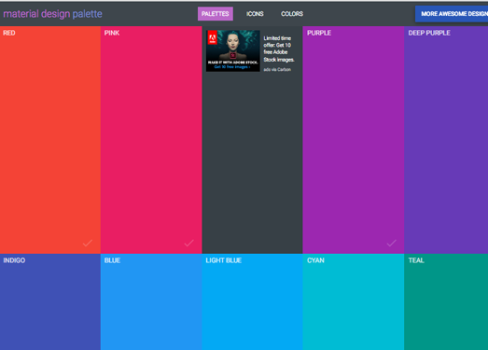The height and width of the screenshot is (350, 488).
Task: Click the More Awesome Design button
Action: [x=452, y=14]
